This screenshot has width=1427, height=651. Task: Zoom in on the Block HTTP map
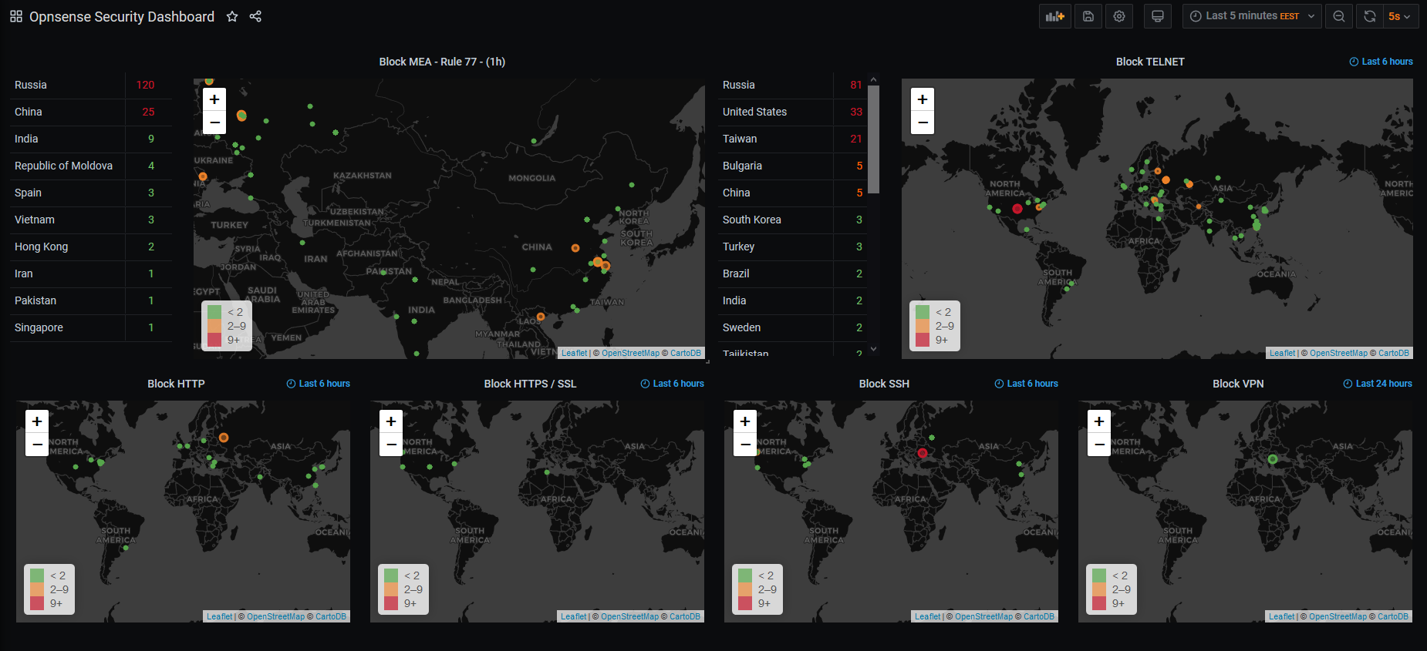37,421
